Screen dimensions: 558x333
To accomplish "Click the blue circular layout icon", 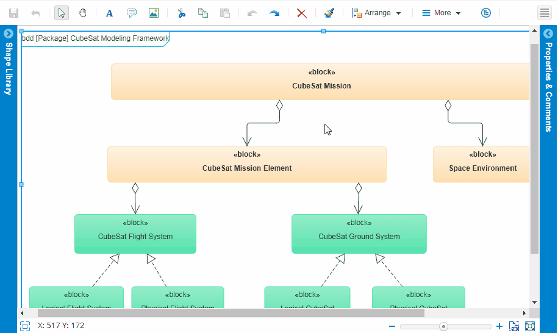I will (x=486, y=13).
